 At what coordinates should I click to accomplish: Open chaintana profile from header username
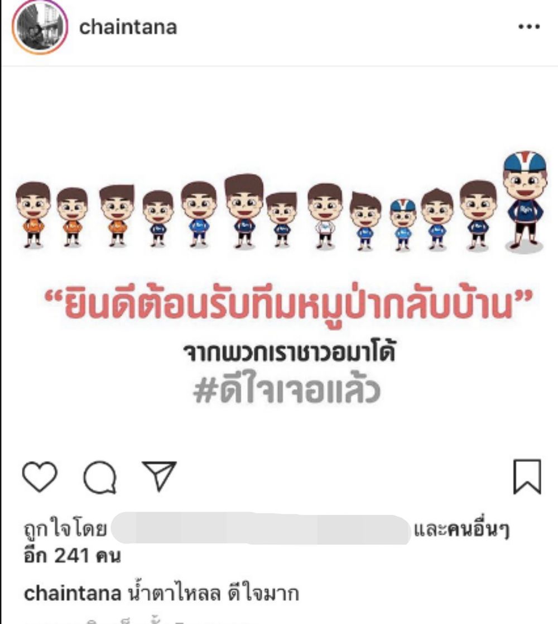128,27
